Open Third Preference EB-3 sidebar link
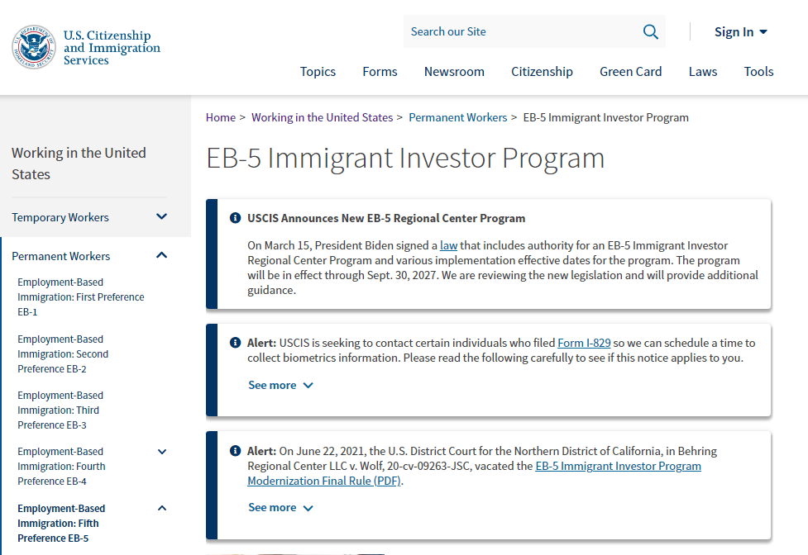 (60, 410)
